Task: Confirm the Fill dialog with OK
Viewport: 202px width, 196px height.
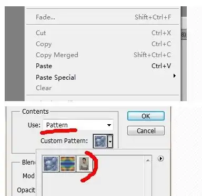Action: click(x=146, y=116)
